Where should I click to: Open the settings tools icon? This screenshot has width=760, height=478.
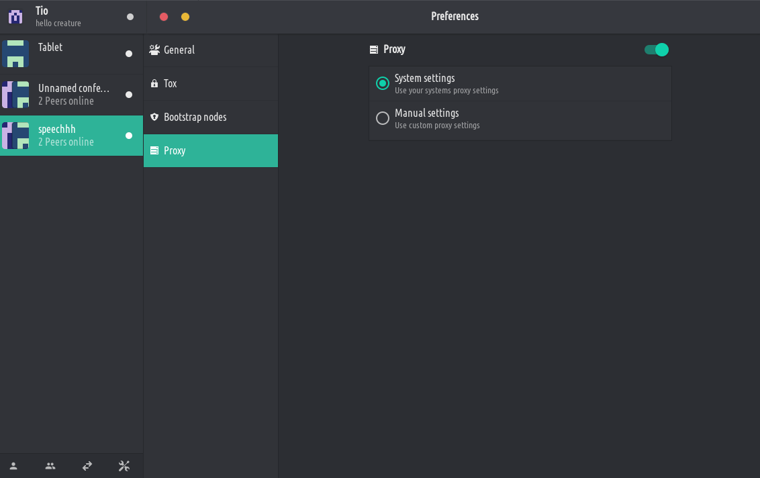pyautogui.click(x=124, y=466)
